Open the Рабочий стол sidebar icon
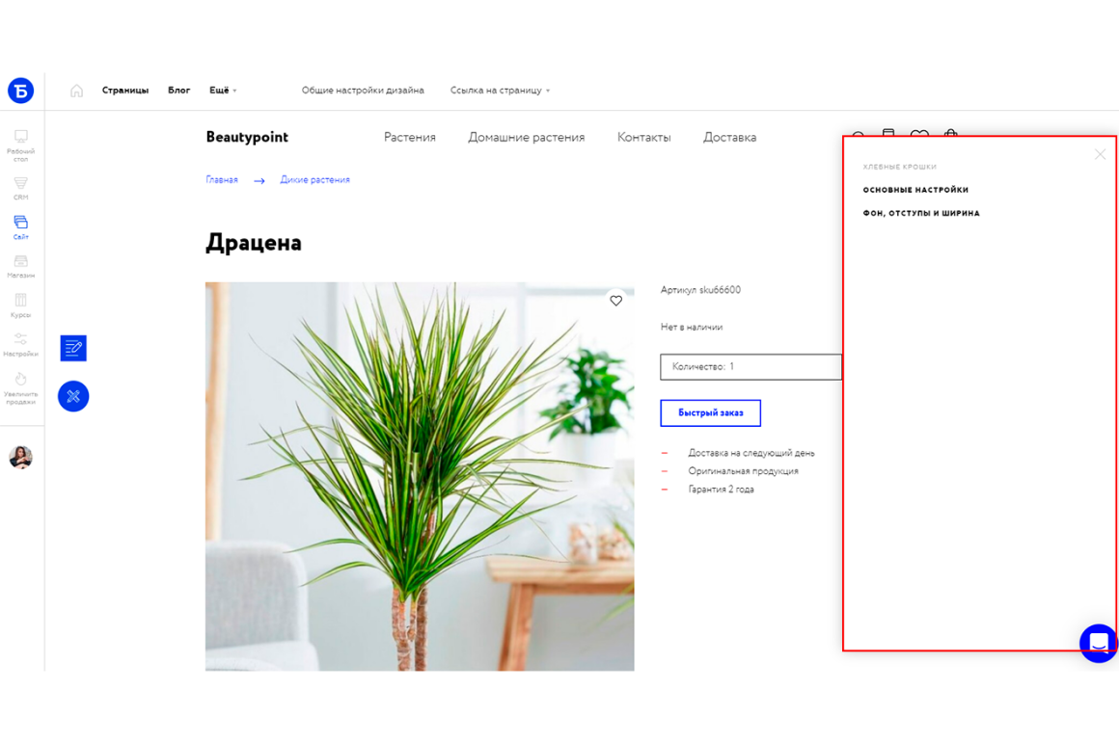Image resolution: width=1119 pixels, height=743 pixels. pos(20,146)
